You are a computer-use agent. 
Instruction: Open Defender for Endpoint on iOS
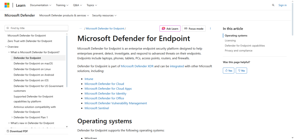coord(31,81)
